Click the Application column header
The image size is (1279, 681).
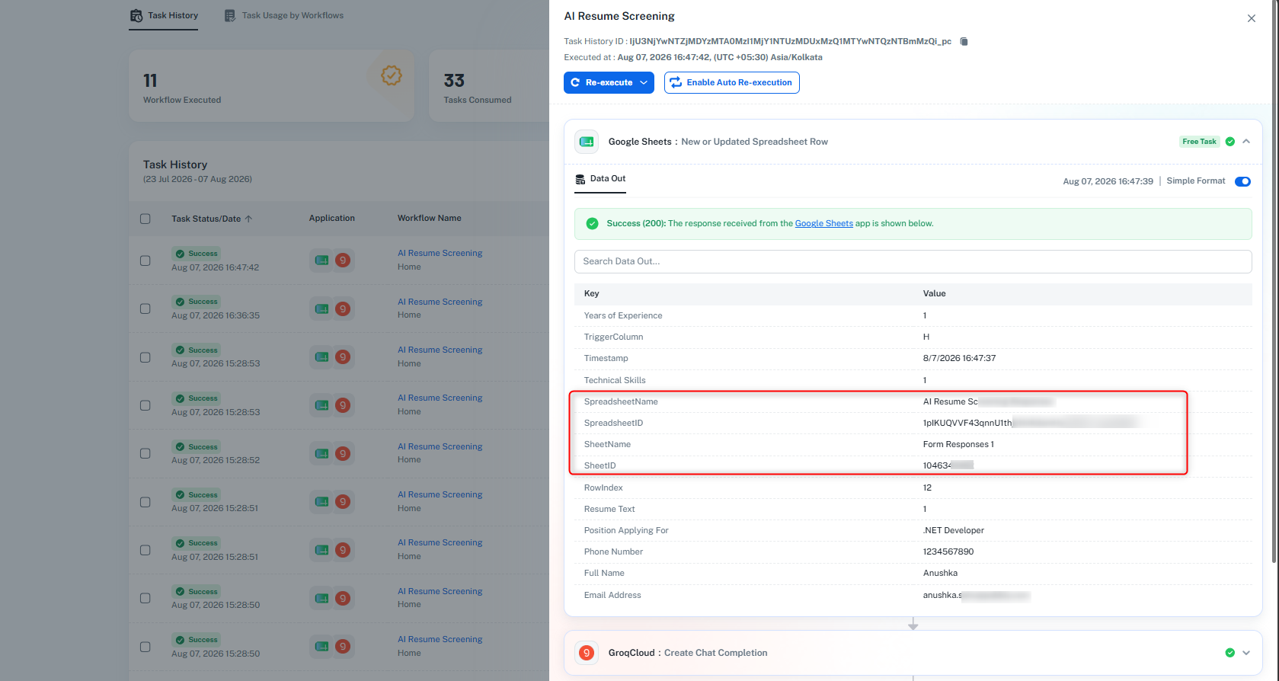332,218
